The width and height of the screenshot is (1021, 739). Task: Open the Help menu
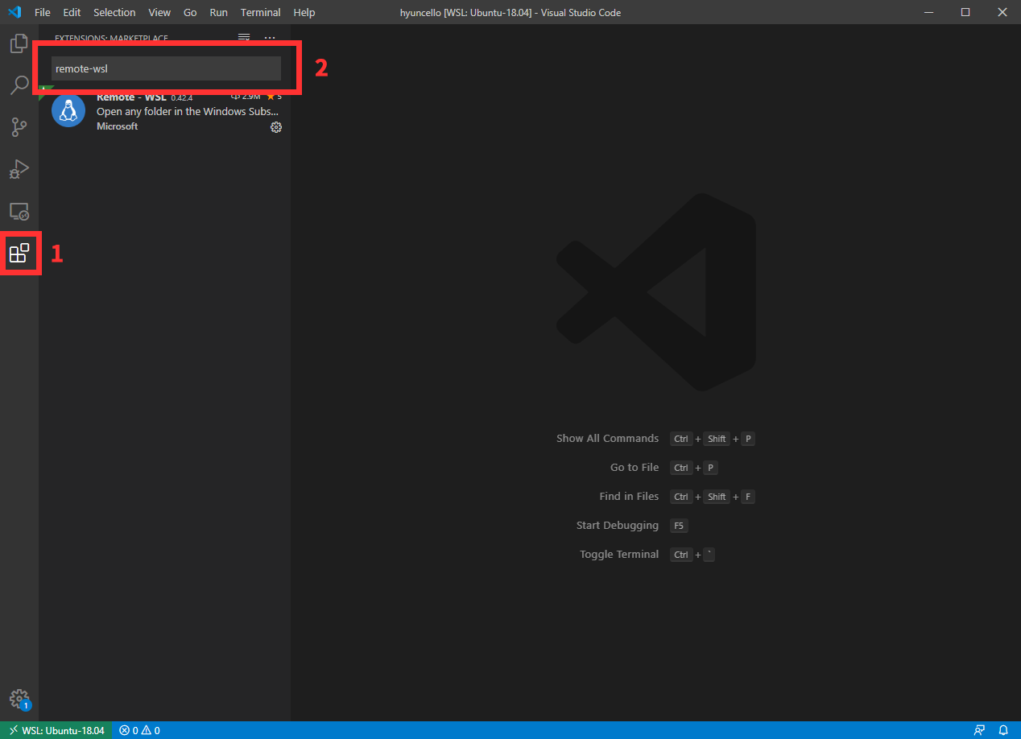coord(304,12)
